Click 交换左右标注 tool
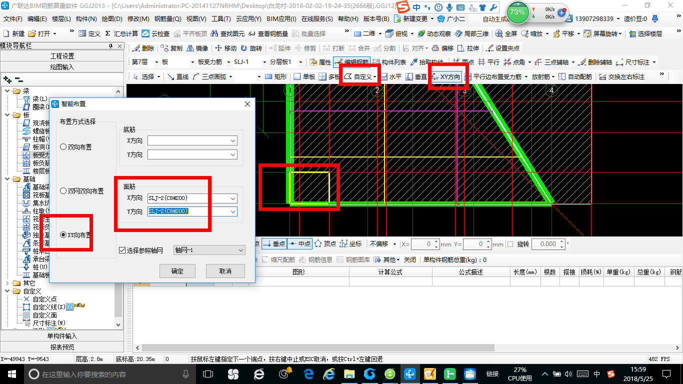This screenshot has width=683, height=384. (621, 77)
